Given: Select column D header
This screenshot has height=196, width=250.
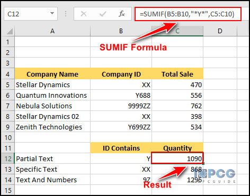Looking at the screenshot, I should (220, 31).
